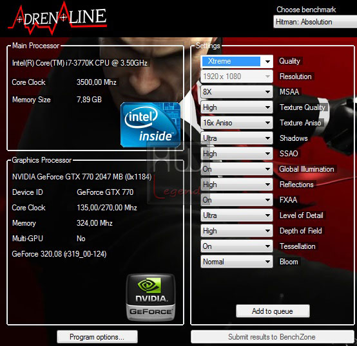Click the Tessellation label

[x=298, y=246]
